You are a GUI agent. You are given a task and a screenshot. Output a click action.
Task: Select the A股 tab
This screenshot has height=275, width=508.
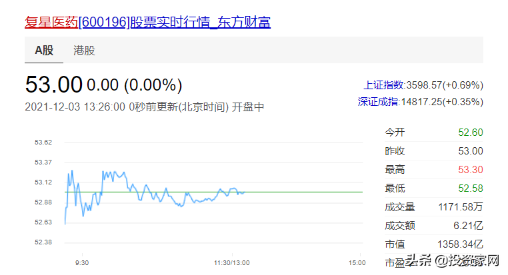point(44,50)
